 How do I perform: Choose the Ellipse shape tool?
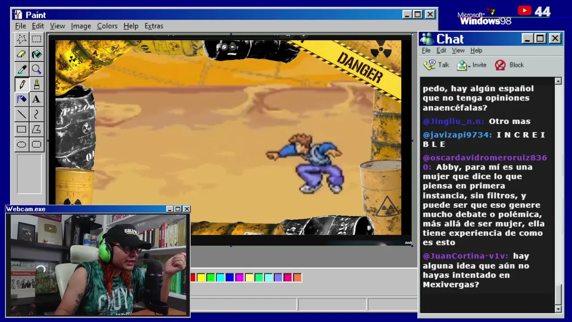pyautogui.click(x=21, y=144)
